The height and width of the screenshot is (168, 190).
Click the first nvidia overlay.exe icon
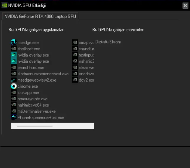coord(14,55)
